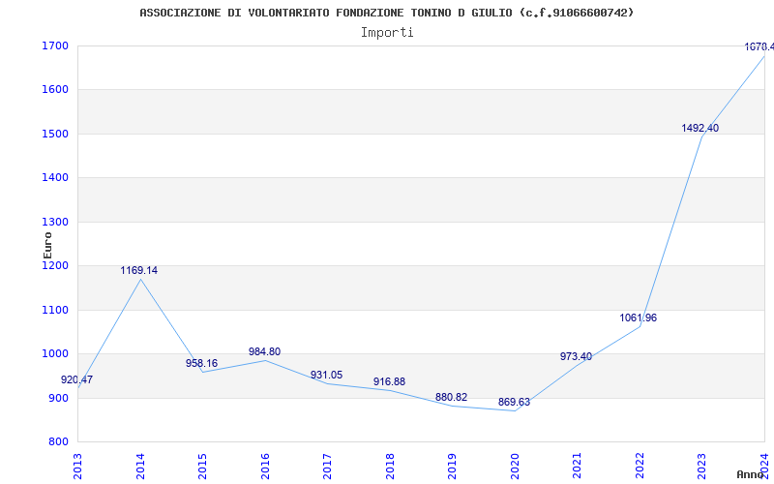Click data label 880.82
Image resolution: width=774 pixels, height=484 pixels.
tap(451, 397)
